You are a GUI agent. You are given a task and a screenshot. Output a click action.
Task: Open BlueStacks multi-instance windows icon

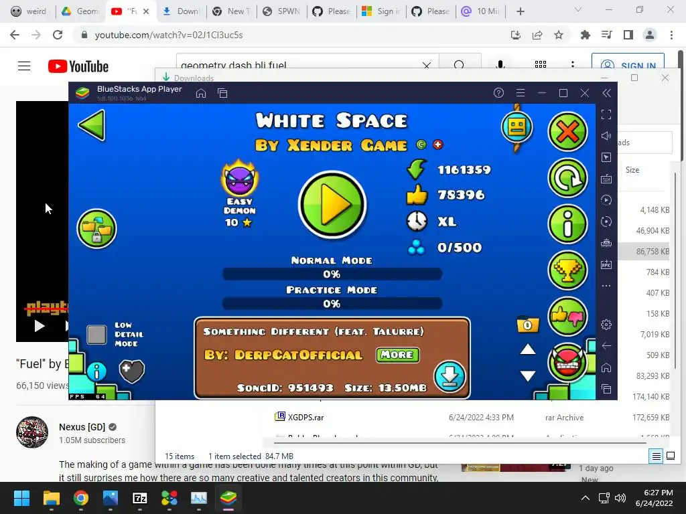click(222, 93)
